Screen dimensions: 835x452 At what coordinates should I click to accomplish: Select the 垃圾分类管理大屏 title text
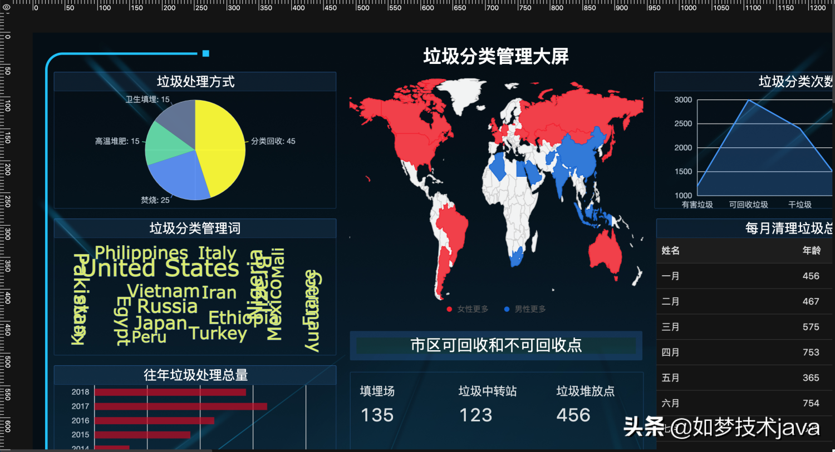[x=495, y=56]
